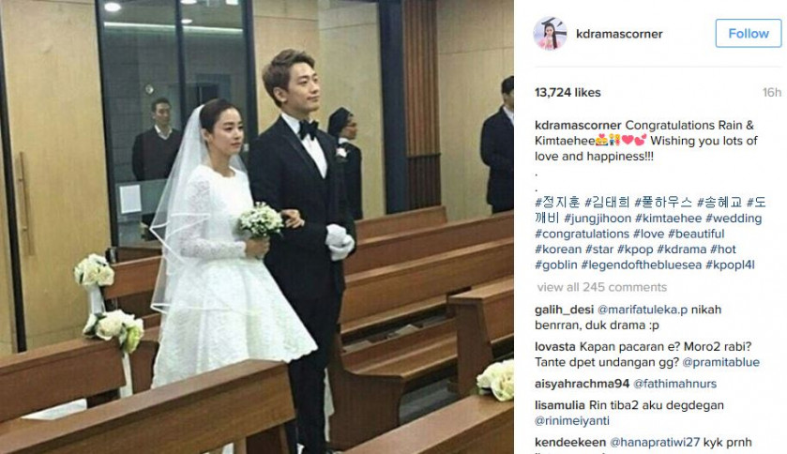Open the @rinimeiyanti mention
This screenshot has width=787, height=454.
tap(572, 421)
